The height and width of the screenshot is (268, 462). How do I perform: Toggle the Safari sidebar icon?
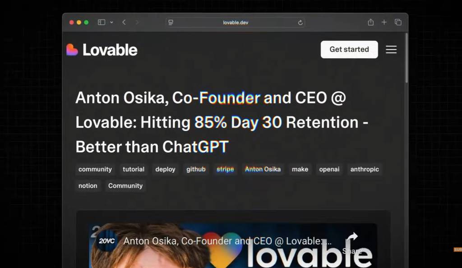tap(102, 22)
